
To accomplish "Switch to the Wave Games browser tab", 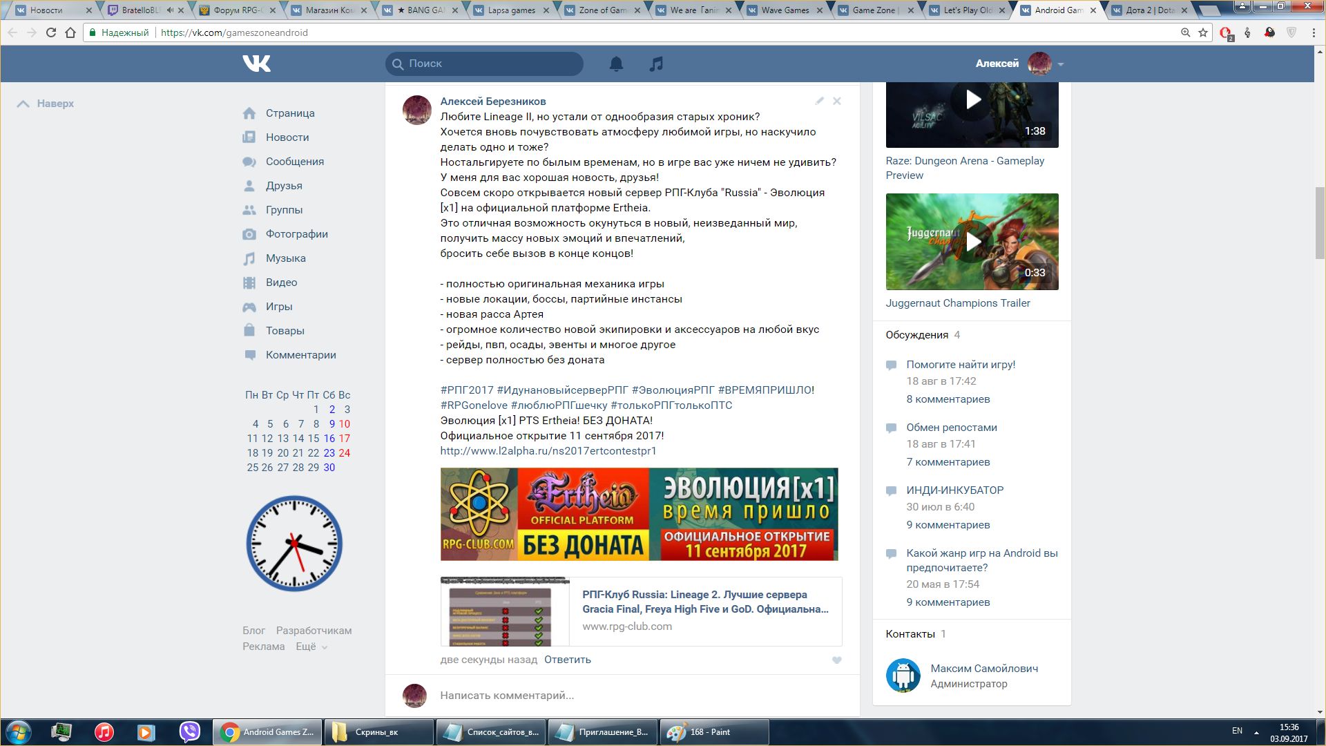I will [785, 10].
